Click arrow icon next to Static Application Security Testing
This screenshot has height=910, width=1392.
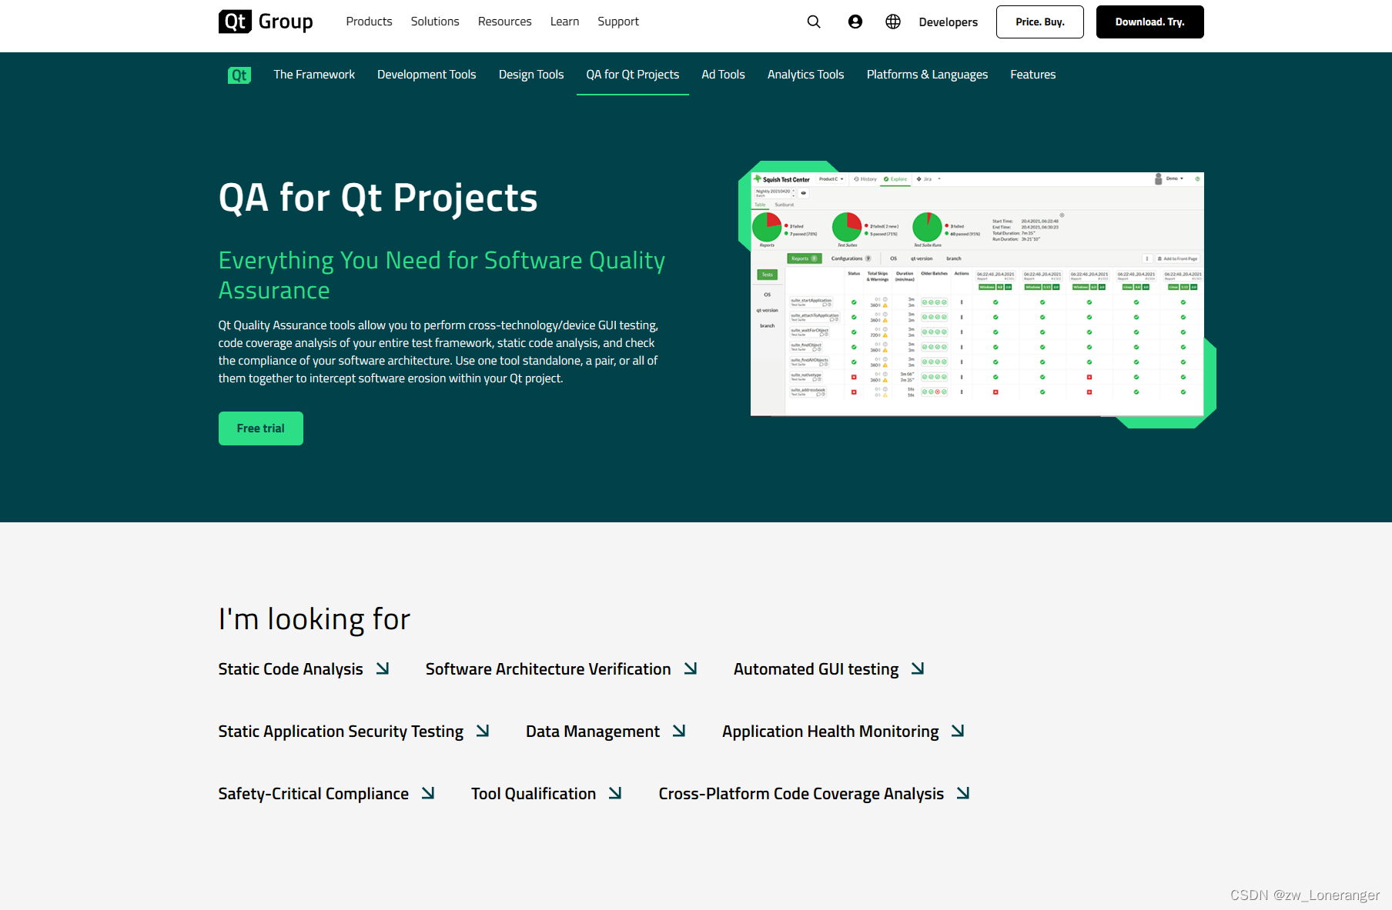click(x=483, y=731)
